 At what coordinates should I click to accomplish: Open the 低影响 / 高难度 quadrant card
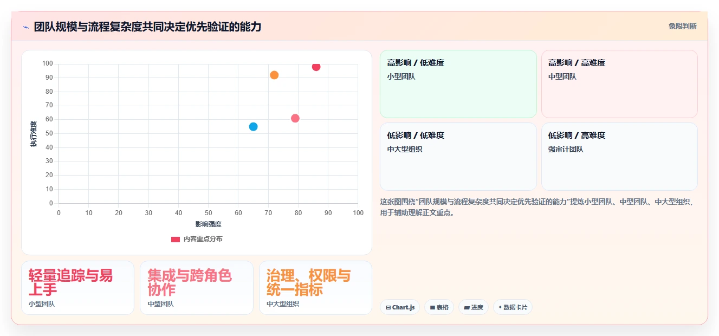pyautogui.click(x=619, y=157)
